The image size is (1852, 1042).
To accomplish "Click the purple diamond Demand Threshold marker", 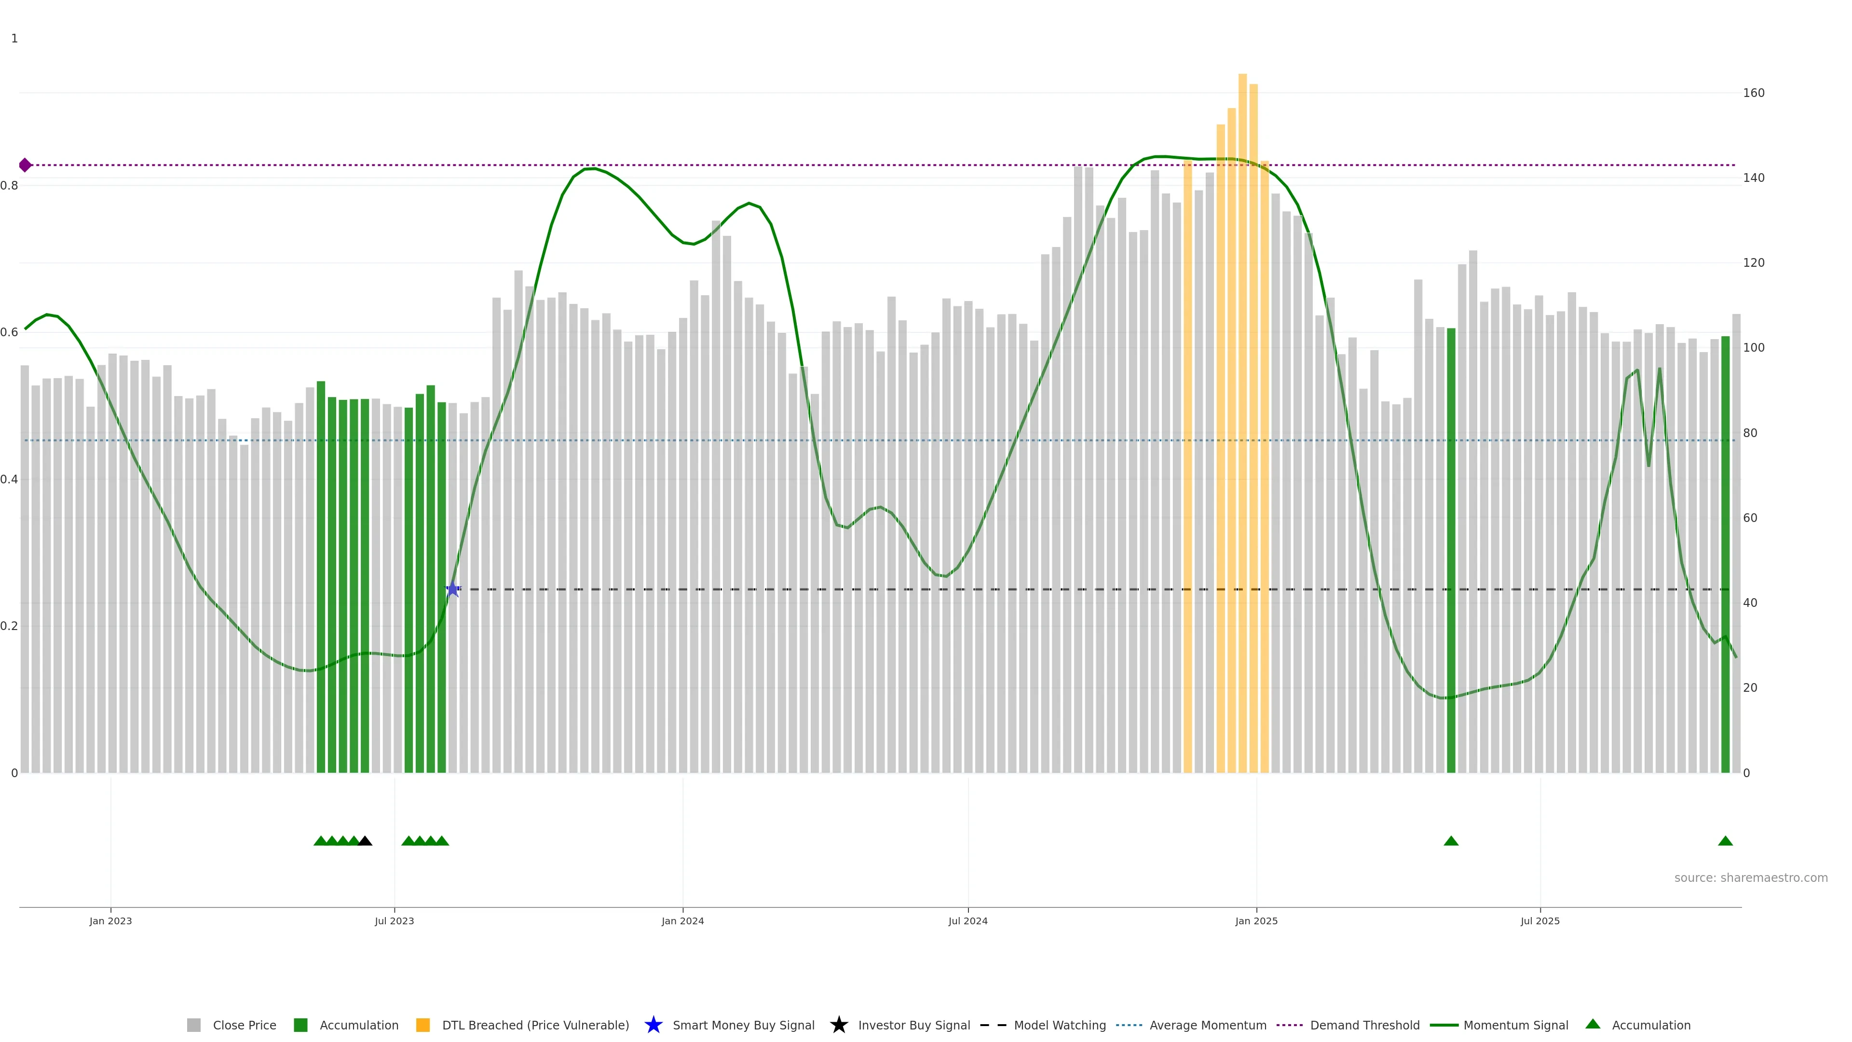I will coord(25,165).
